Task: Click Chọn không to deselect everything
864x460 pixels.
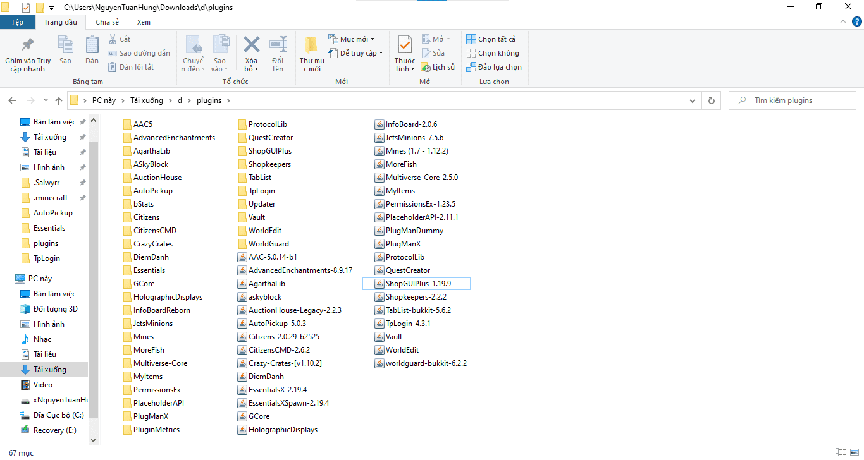Action: point(493,53)
